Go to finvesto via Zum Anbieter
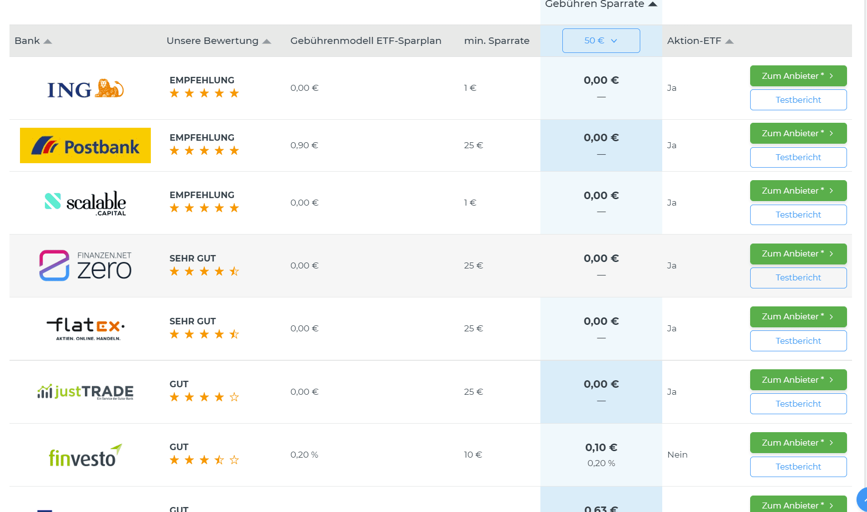This screenshot has height=512, width=867. tap(798, 443)
